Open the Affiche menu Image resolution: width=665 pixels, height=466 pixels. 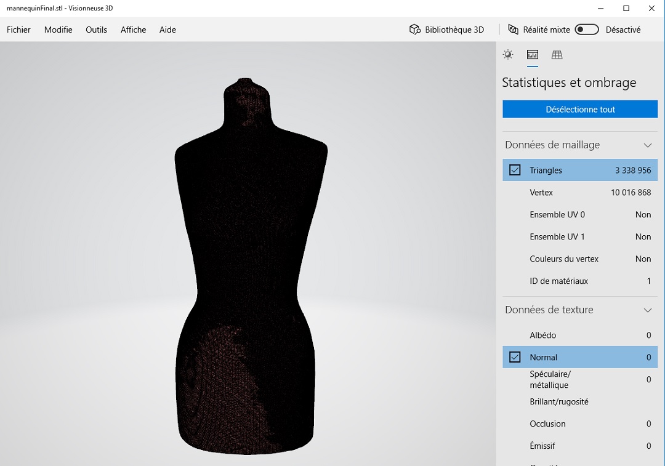(x=133, y=30)
